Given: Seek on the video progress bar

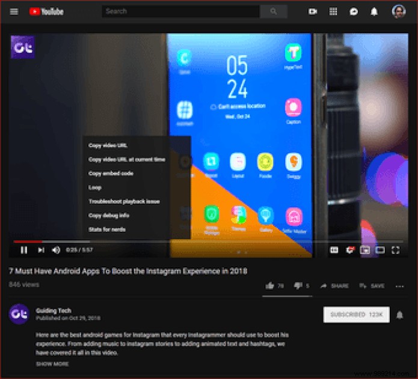Looking at the screenshot, I should (209, 241).
